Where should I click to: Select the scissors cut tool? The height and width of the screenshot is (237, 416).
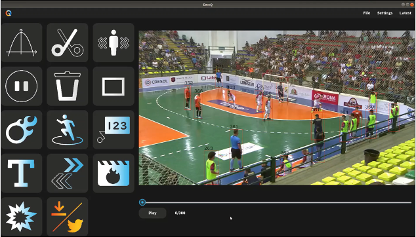tap(68, 43)
